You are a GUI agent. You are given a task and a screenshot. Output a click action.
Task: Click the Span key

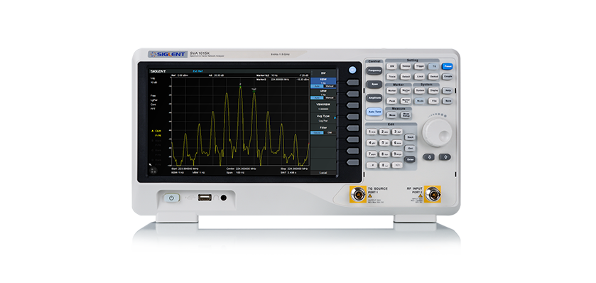[374, 84]
